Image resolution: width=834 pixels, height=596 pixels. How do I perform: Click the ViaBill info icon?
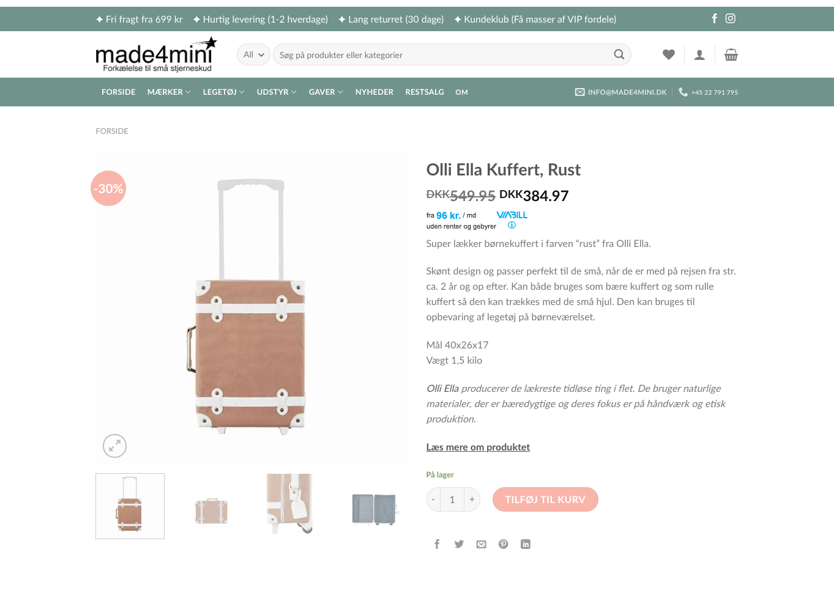click(512, 225)
